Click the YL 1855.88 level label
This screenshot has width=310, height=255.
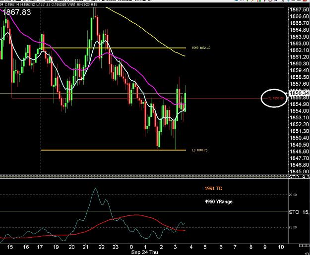tap(276, 98)
